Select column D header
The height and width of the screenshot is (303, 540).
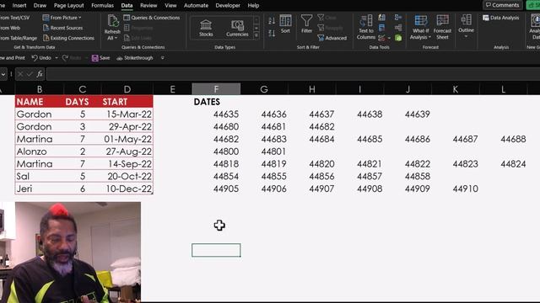coord(127,89)
